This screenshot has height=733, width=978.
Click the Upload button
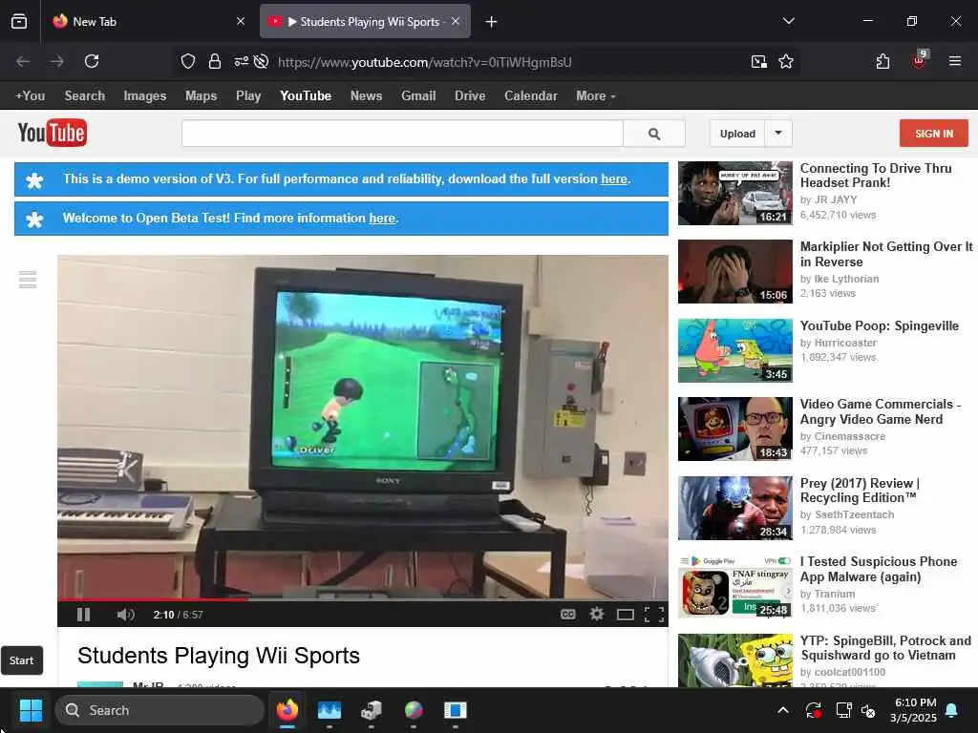coord(737,134)
